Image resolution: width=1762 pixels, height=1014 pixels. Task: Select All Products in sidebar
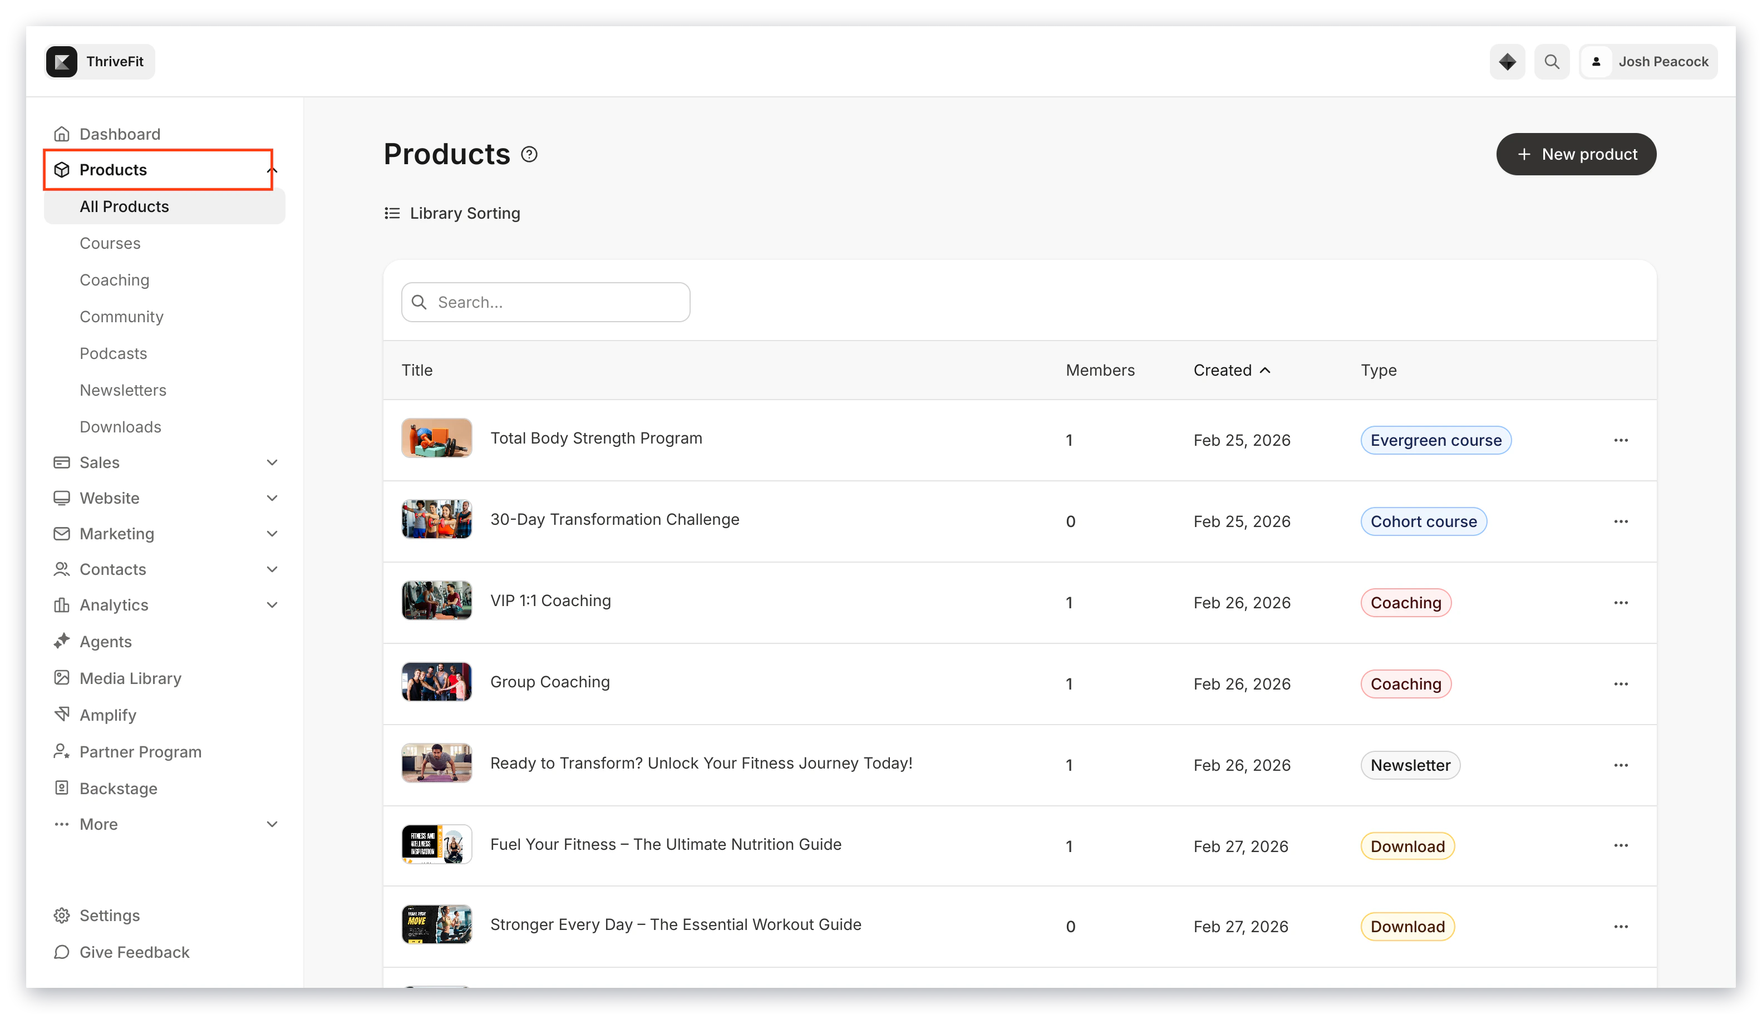pos(164,207)
